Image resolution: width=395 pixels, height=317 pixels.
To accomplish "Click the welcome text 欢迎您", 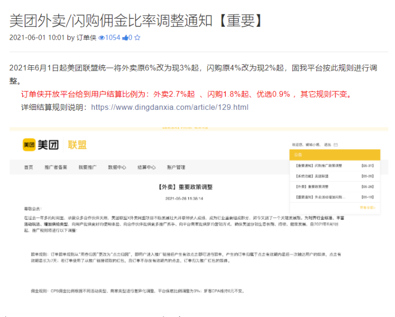I will point(297,145).
